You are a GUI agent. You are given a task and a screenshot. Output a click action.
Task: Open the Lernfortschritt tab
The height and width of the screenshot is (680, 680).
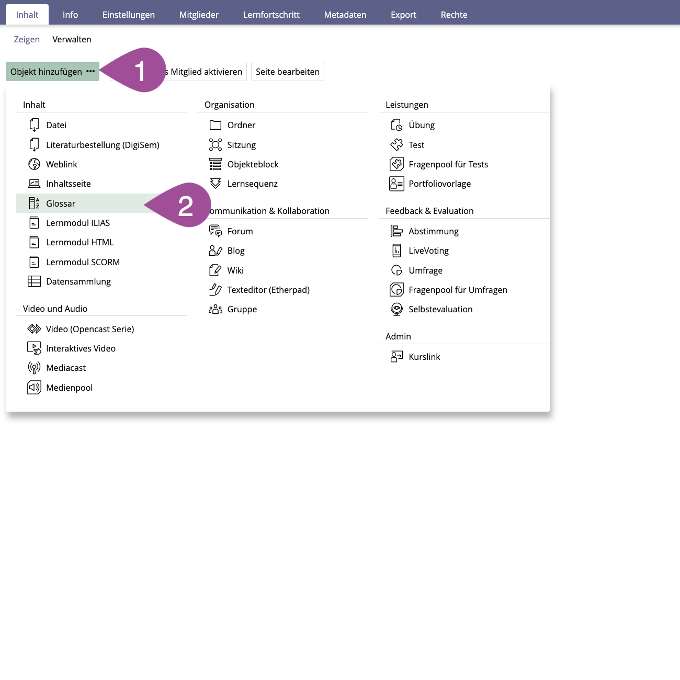tap(271, 15)
